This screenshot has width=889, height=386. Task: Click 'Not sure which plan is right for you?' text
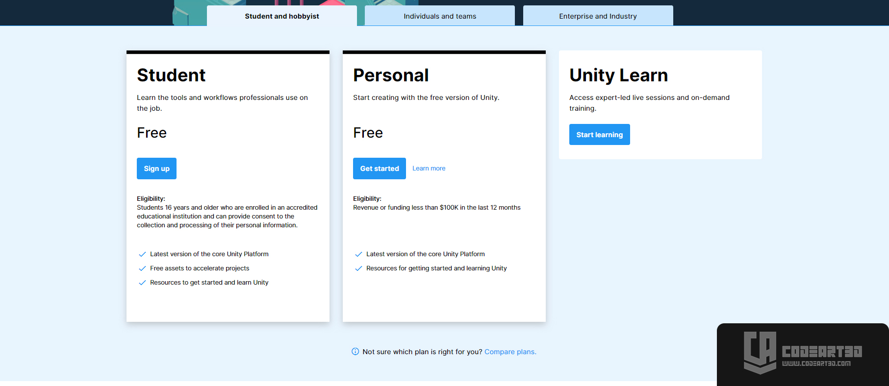[x=422, y=352]
